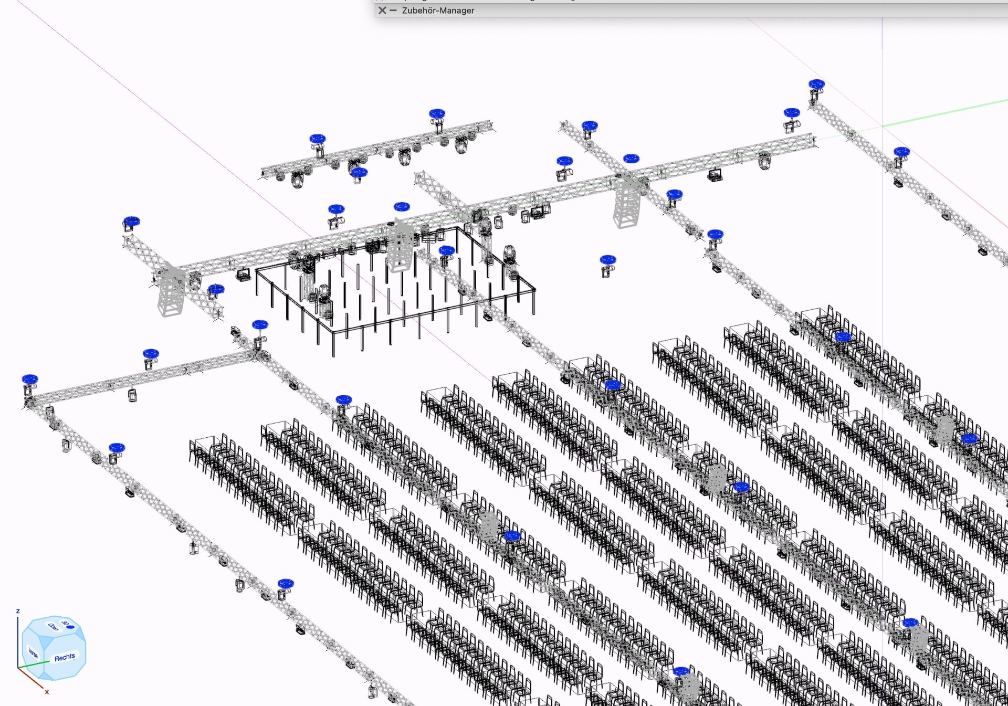The height and width of the screenshot is (706, 1008).
Task: Switch to the Oben view on the view cube
Action: (x=52, y=627)
